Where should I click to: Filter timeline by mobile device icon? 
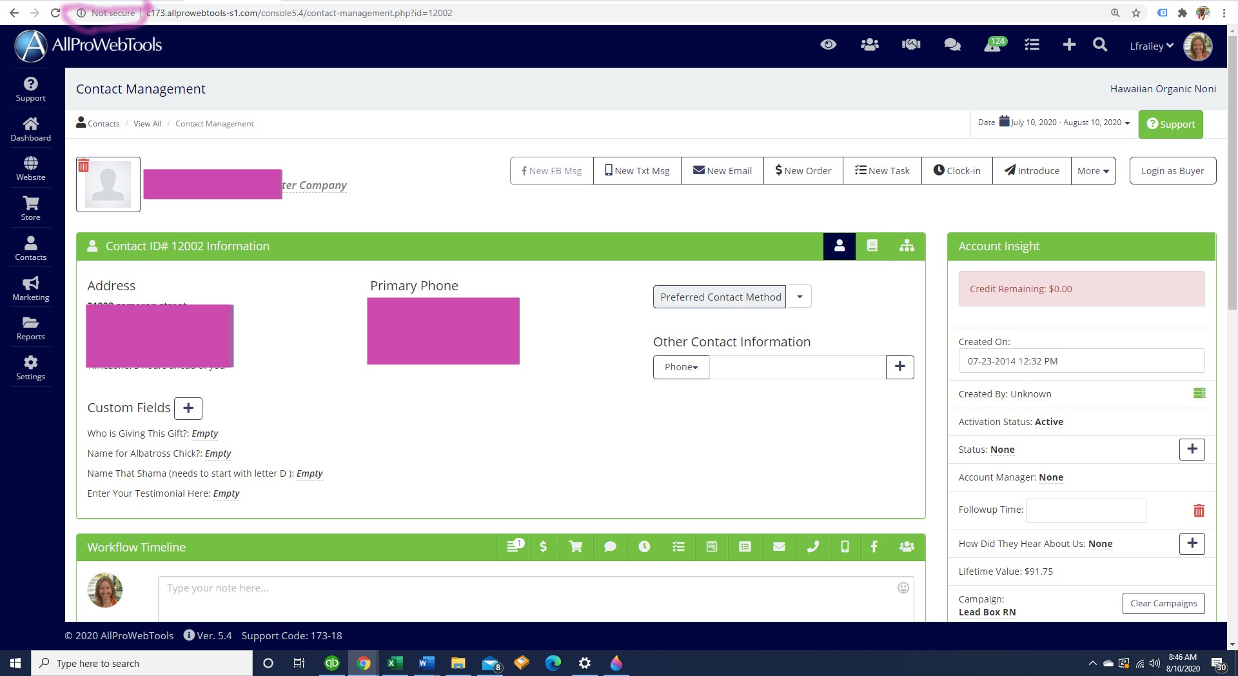tap(845, 546)
